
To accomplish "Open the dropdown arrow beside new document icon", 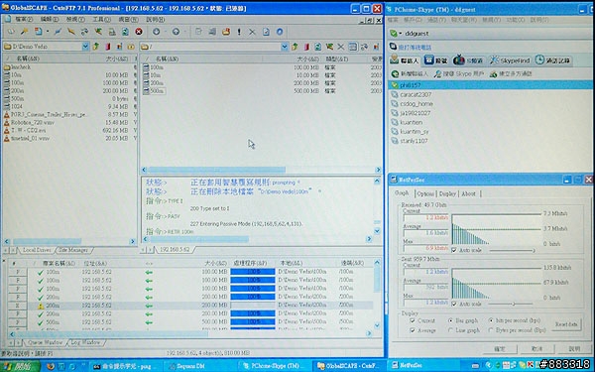I will tap(48, 32).
